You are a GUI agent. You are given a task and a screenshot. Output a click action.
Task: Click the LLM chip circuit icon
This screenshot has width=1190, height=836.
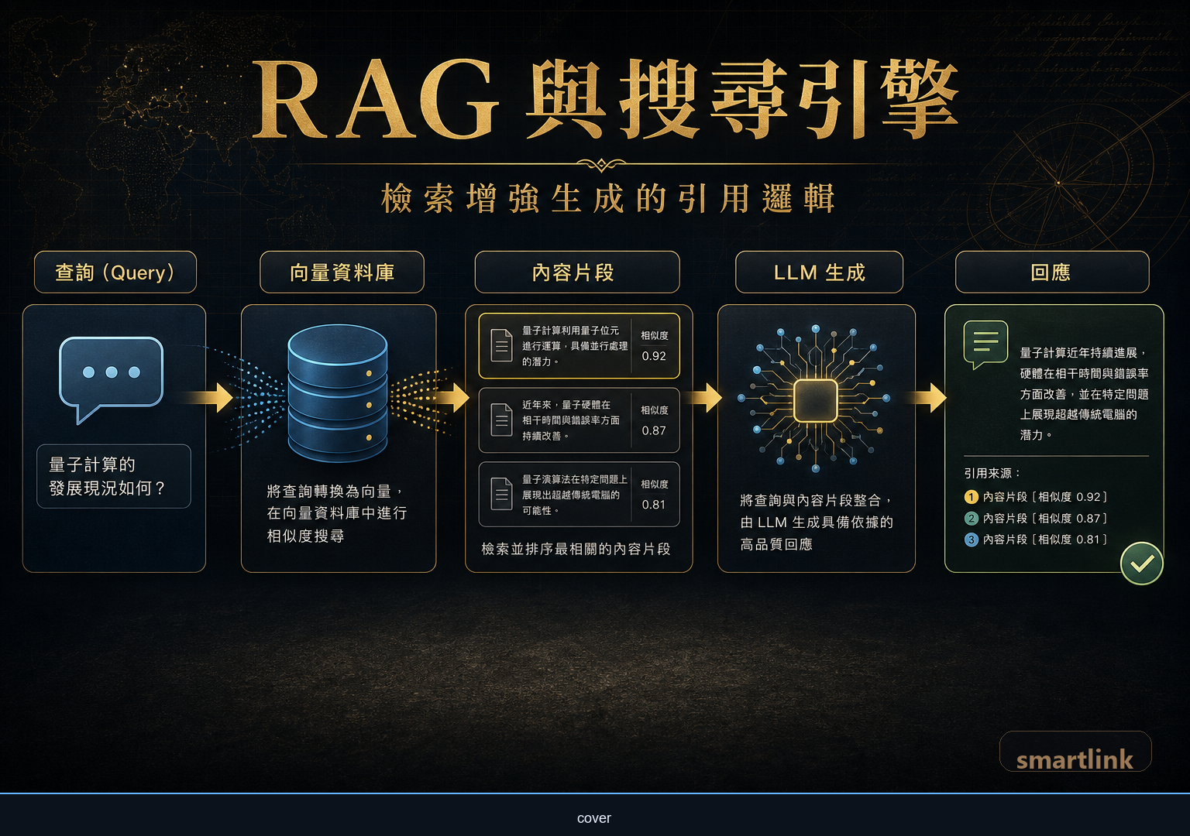pos(816,399)
